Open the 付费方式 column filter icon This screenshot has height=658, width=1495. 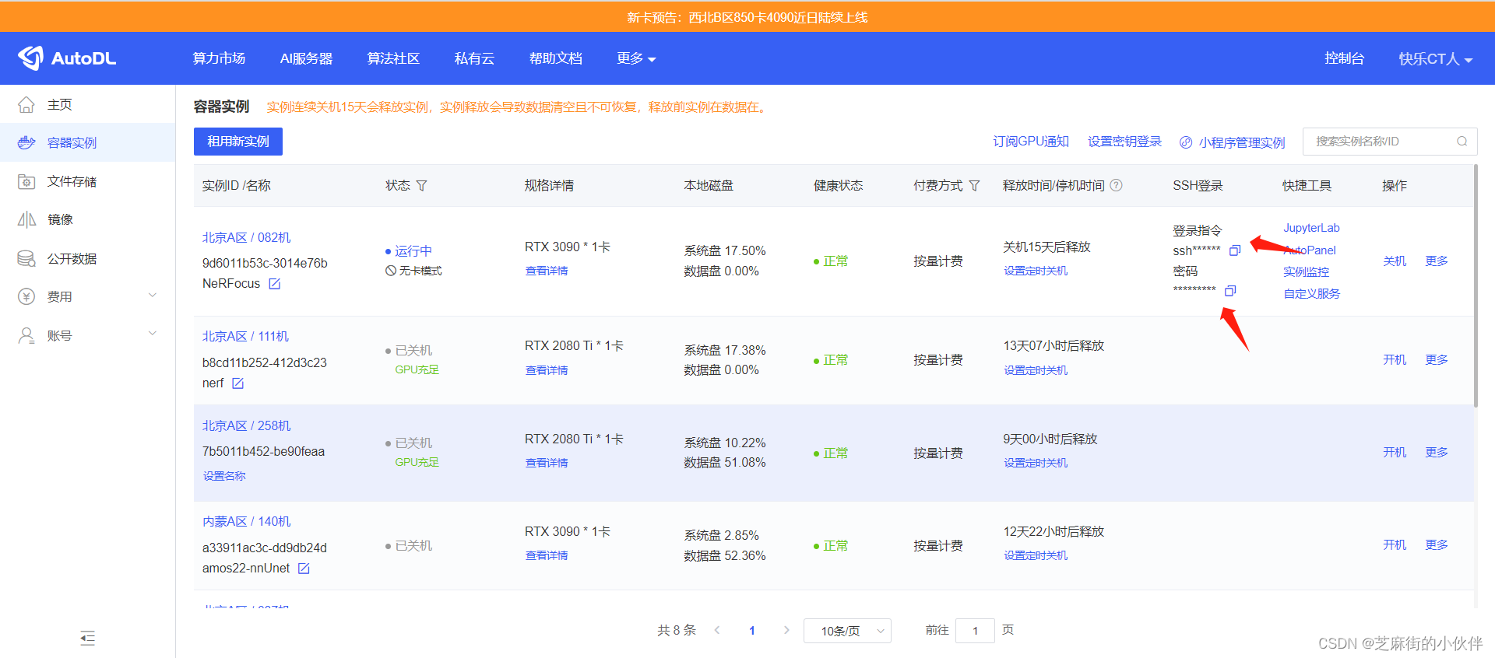pos(974,186)
